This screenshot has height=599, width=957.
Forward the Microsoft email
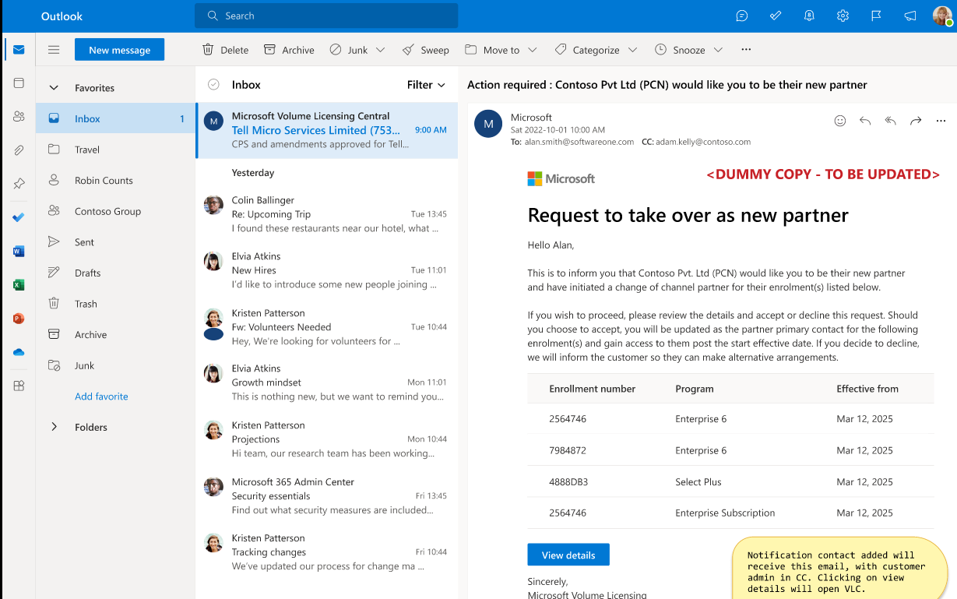tap(916, 121)
